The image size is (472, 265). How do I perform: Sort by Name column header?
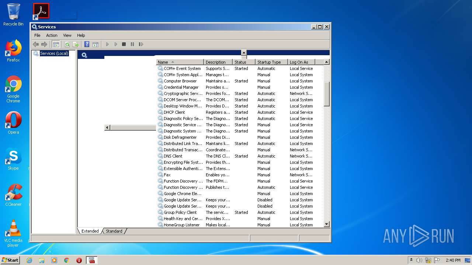tap(180, 62)
